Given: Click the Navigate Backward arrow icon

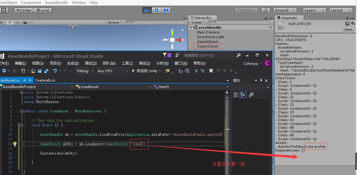Looking at the screenshot, I should pos(4,71).
